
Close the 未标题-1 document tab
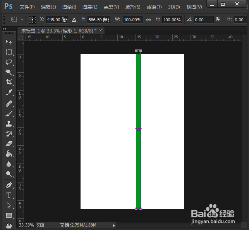[x=101, y=30]
